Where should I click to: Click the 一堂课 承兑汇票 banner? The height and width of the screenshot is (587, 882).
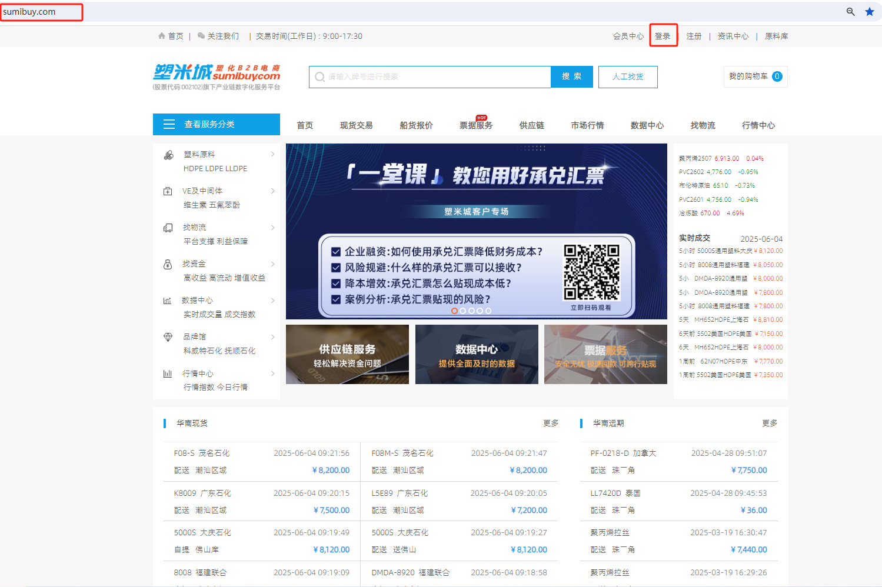[x=477, y=231]
